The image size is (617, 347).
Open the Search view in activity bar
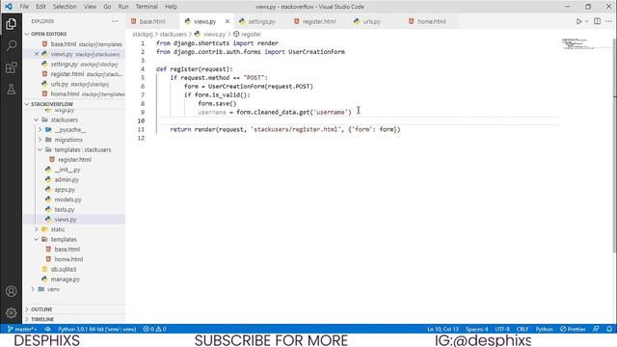tap(11, 45)
